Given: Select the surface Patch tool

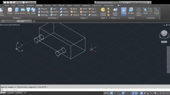Looking at the screenshot, I should tap(74, 12).
